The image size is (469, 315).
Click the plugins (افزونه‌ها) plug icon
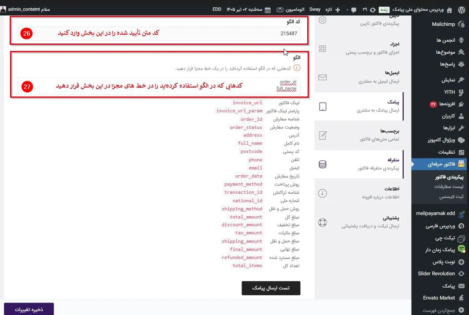tap(461, 104)
